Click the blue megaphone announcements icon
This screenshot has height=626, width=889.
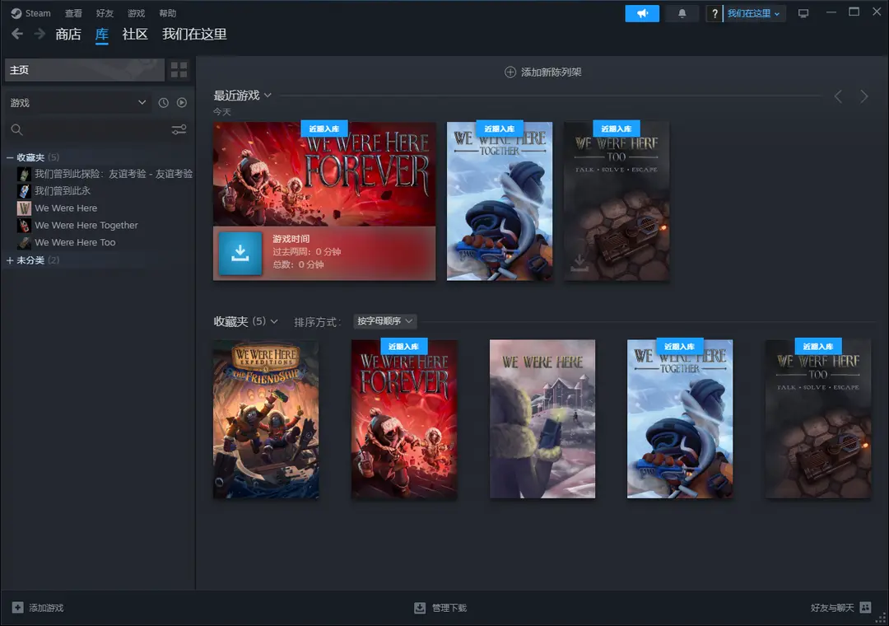[642, 14]
